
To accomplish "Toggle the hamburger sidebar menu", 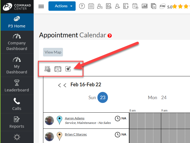I will 41,6.
